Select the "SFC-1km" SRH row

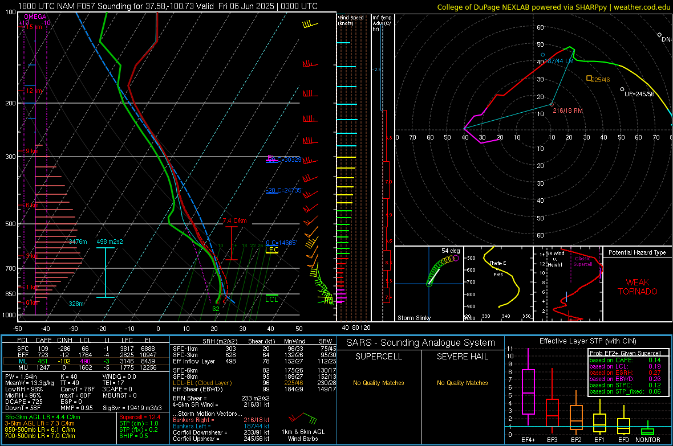point(254,349)
